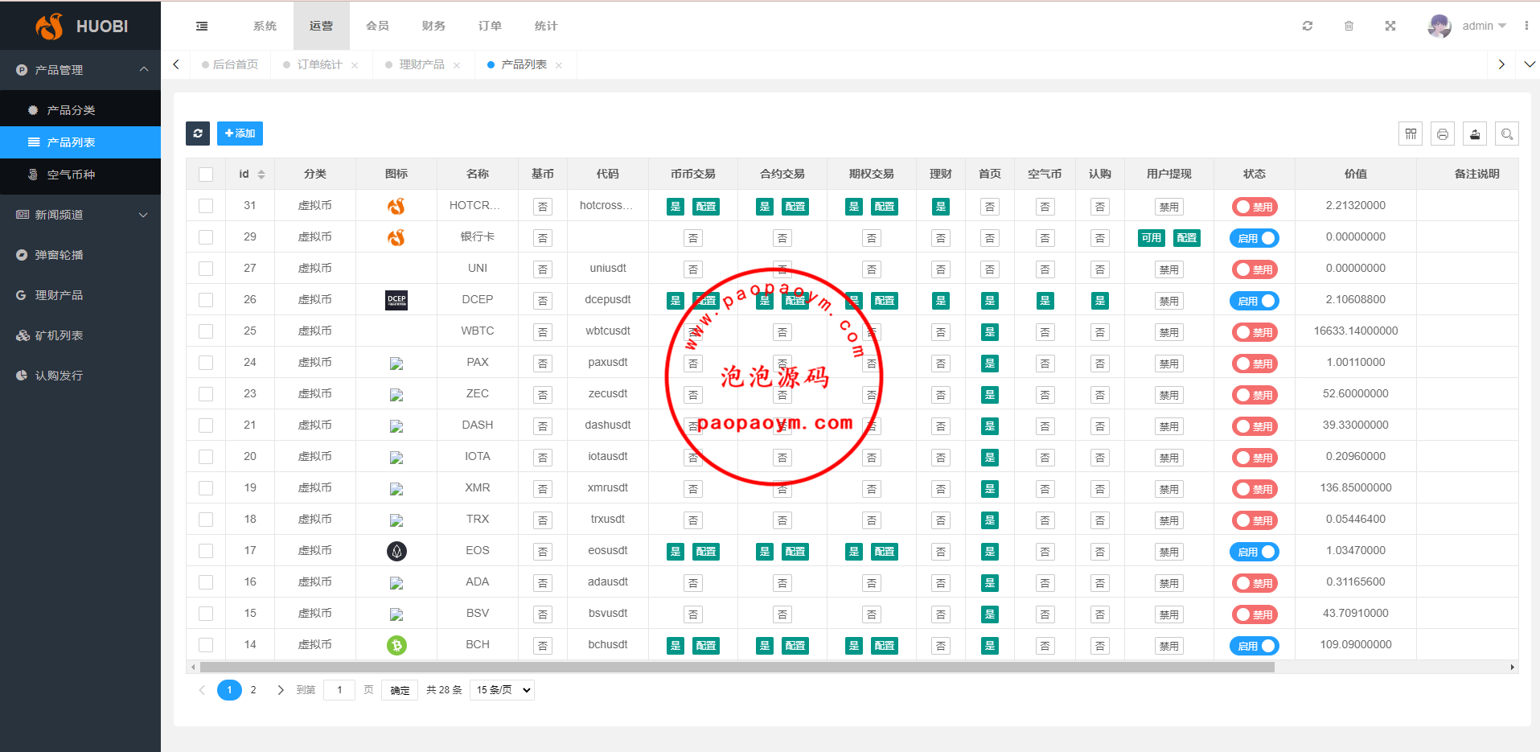Click 禁用 withdrawal button in BCH row

coord(1168,646)
